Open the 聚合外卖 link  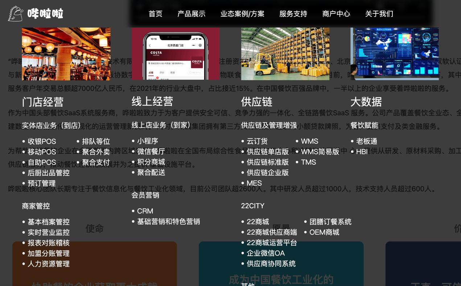(x=96, y=152)
